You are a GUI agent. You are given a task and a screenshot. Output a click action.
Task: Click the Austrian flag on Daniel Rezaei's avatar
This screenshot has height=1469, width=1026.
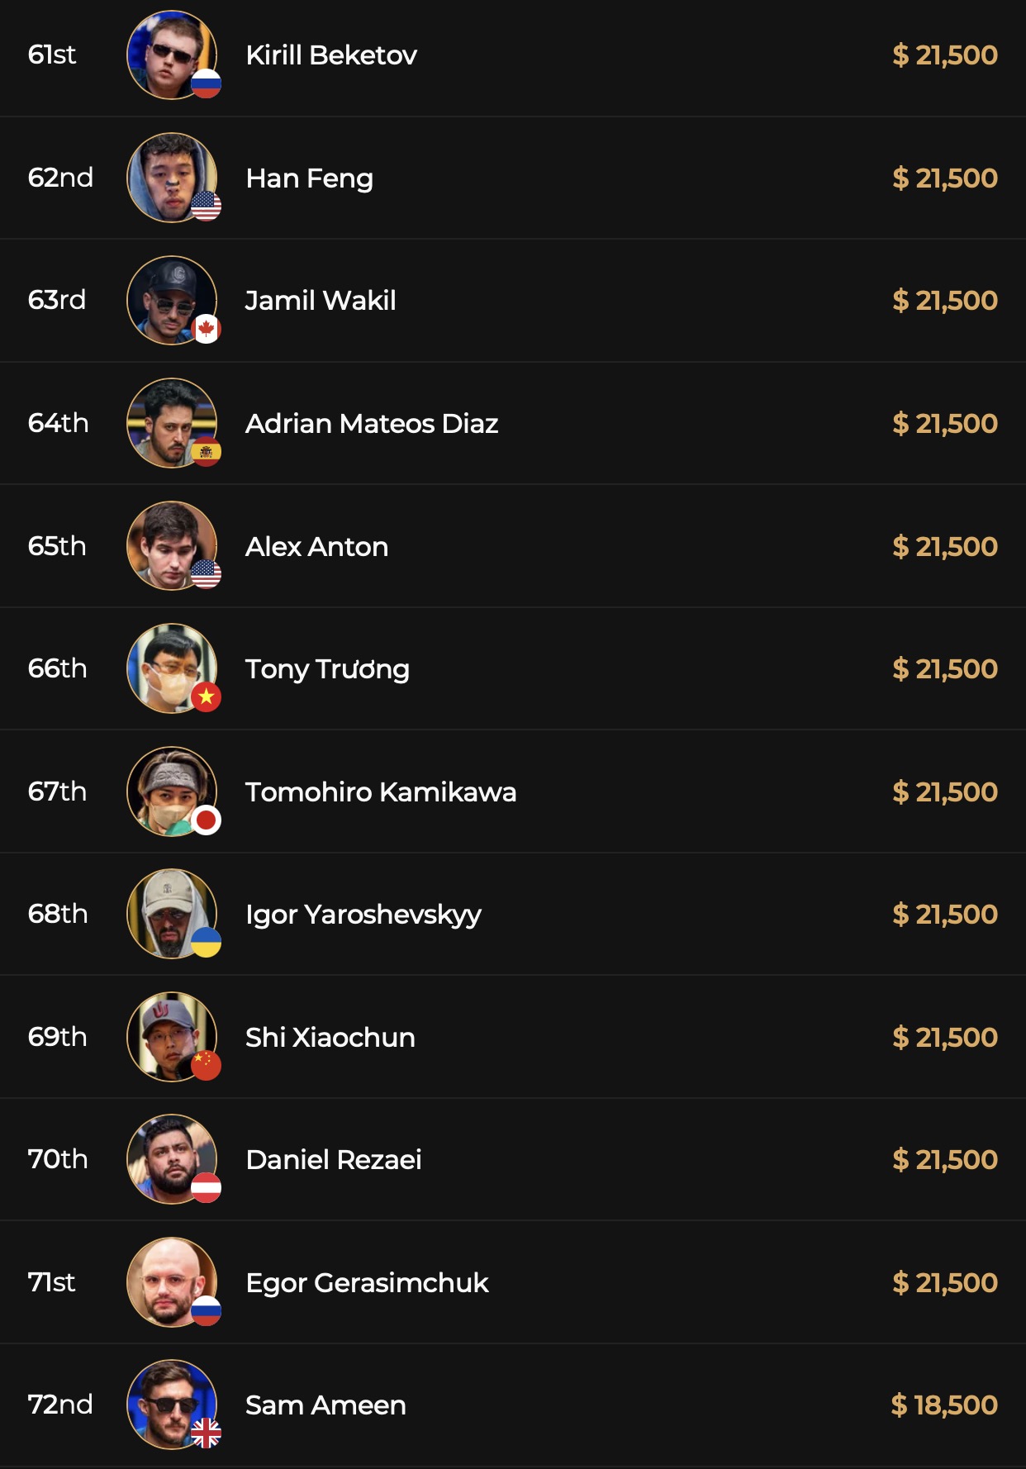(x=206, y=1187)
